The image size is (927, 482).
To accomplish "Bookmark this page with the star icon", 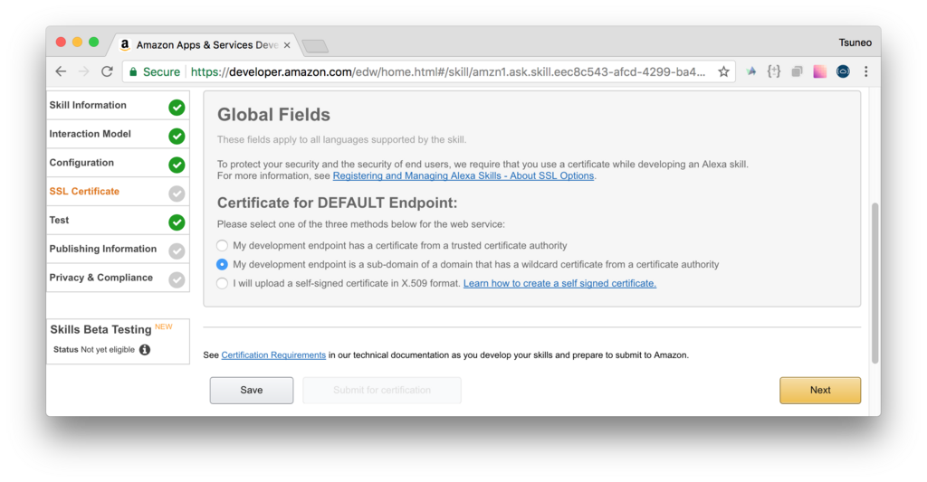I will [x=723, y=71].
